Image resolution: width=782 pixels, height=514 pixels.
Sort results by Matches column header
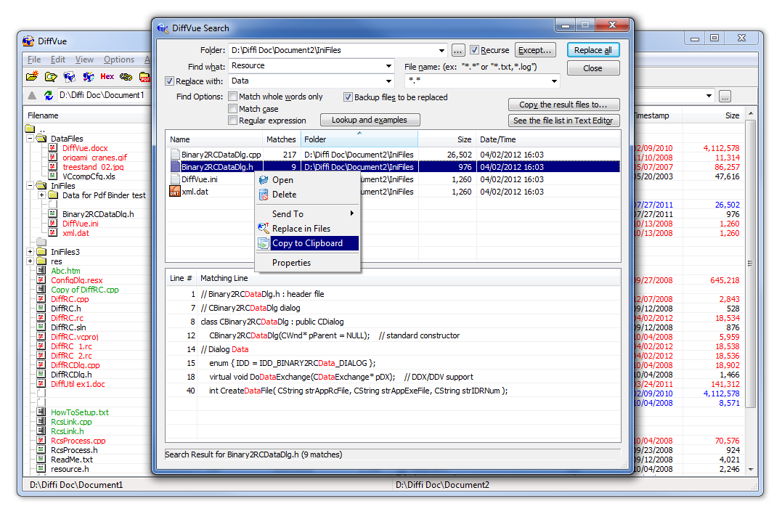281,139
